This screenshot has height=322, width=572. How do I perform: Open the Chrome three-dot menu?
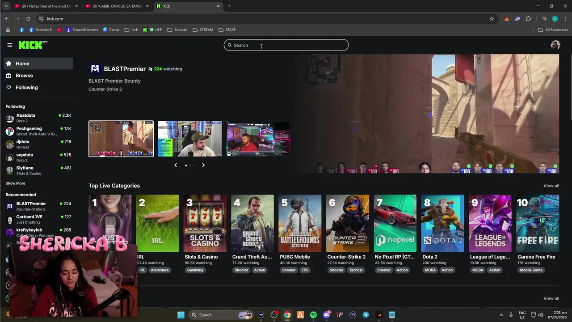point(566,19)
